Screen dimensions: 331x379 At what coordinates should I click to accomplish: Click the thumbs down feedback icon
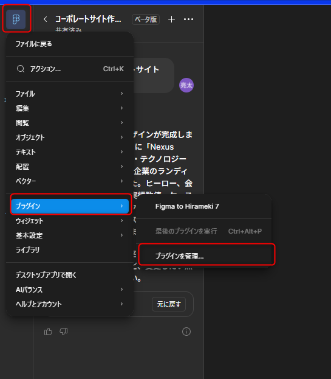click(x=64, y=332)
